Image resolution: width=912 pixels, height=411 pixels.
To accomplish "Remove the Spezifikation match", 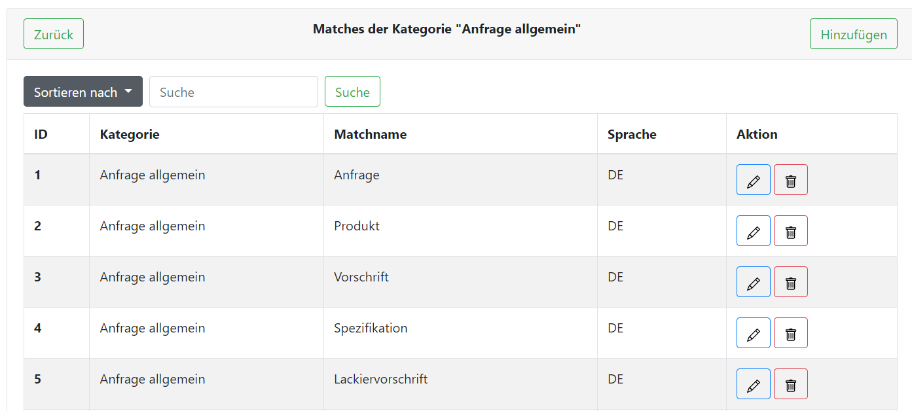I will tap(790, 333).
